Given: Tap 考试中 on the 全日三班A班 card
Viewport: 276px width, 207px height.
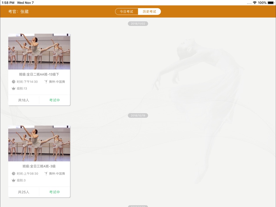Looking at the screenshot, I should [x=54, y=192].
